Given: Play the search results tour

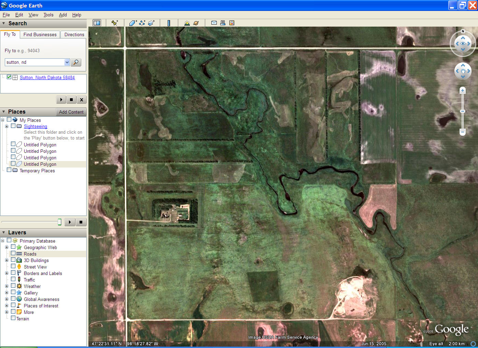Looking at the screenshot, I should point(61,100).
